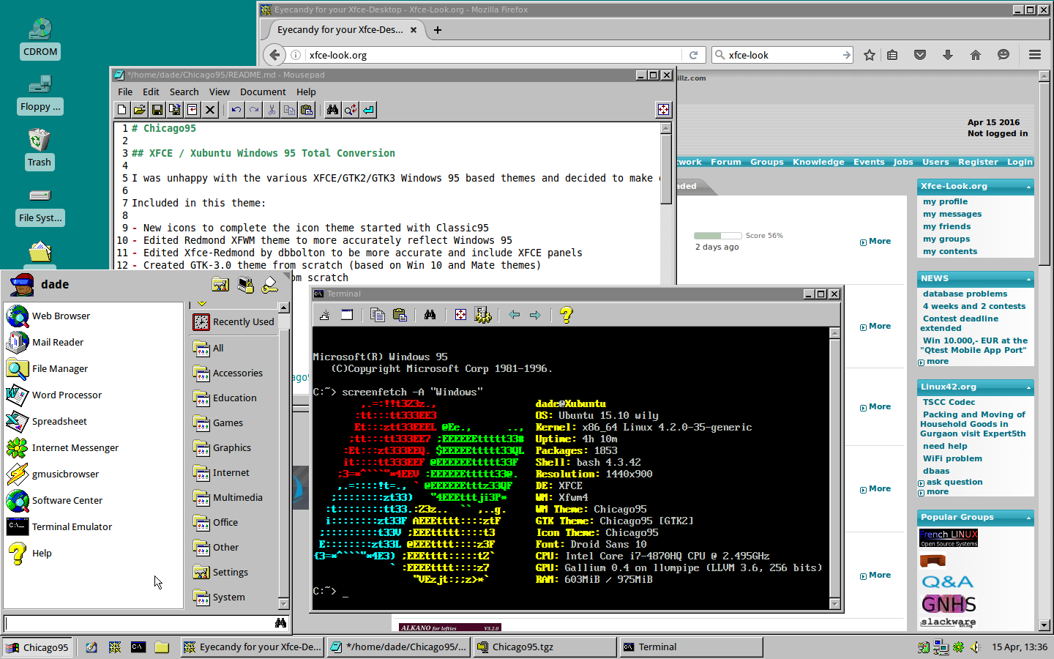Image resolution: width=1054 pixels, height=659 pixels.
Task: Click the Firefox downloads arrow icon
Action: pos(948,55)
